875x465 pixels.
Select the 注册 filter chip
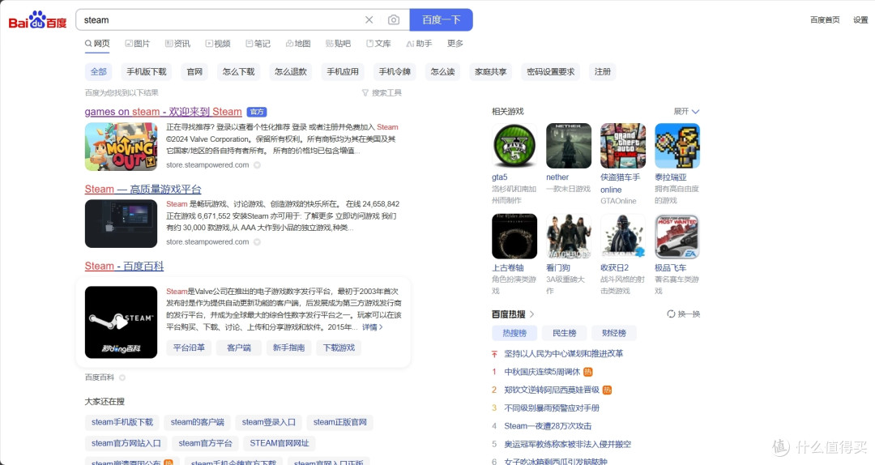coord(602,71)
